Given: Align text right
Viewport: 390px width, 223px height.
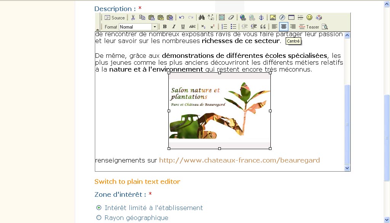Looking at the screenshot, I should pos(293,27).
